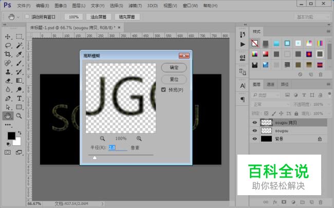
Task: Swap foreground and background colors
Action: pyautogui.click(x=20, y=133)
